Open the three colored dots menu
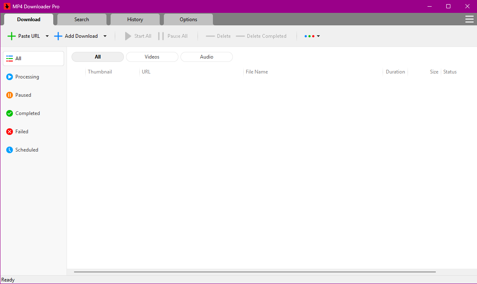The width and height of the screenshot is (477, 284). (309, 36)
